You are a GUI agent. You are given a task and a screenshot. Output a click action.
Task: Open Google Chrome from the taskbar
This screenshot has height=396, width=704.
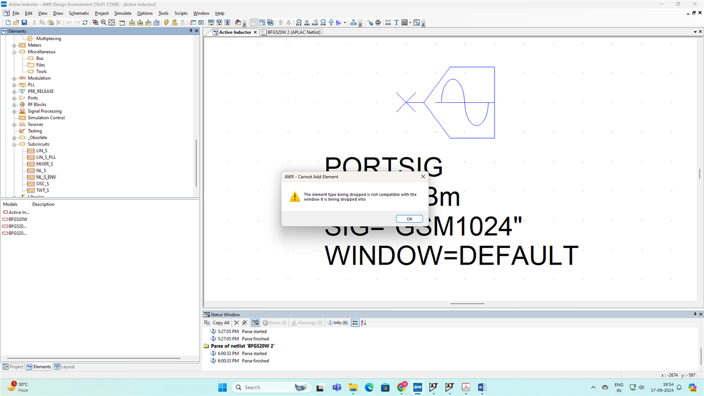[x=402, y=387]
